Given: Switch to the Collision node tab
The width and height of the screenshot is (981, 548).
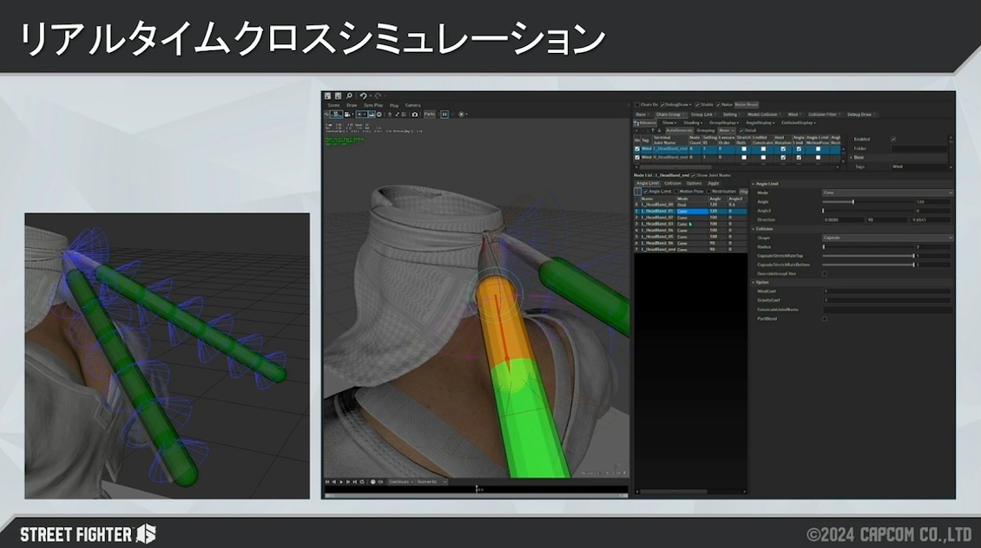Looking at the screenshot, I should coord(673,184).
